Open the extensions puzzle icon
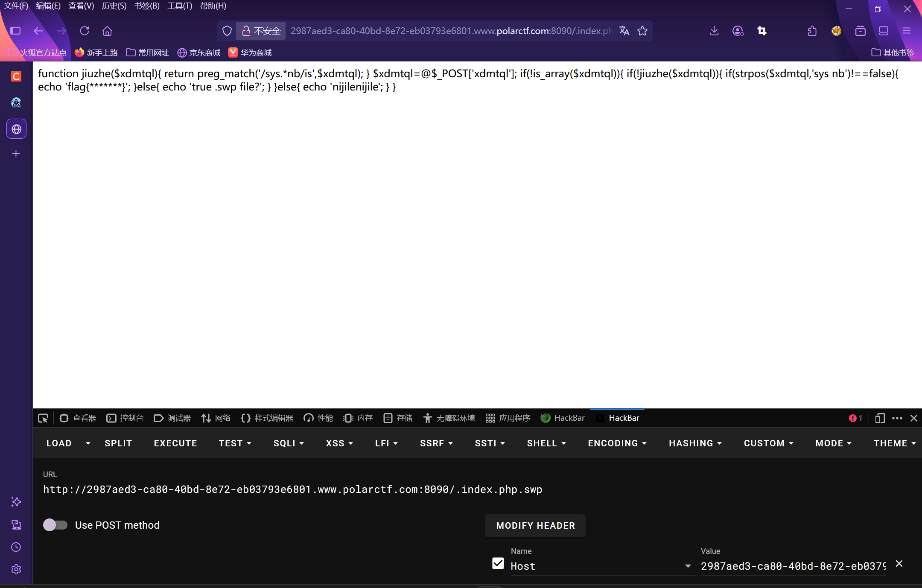The width and height of the screenshot is (922, 588). [812, 31]
